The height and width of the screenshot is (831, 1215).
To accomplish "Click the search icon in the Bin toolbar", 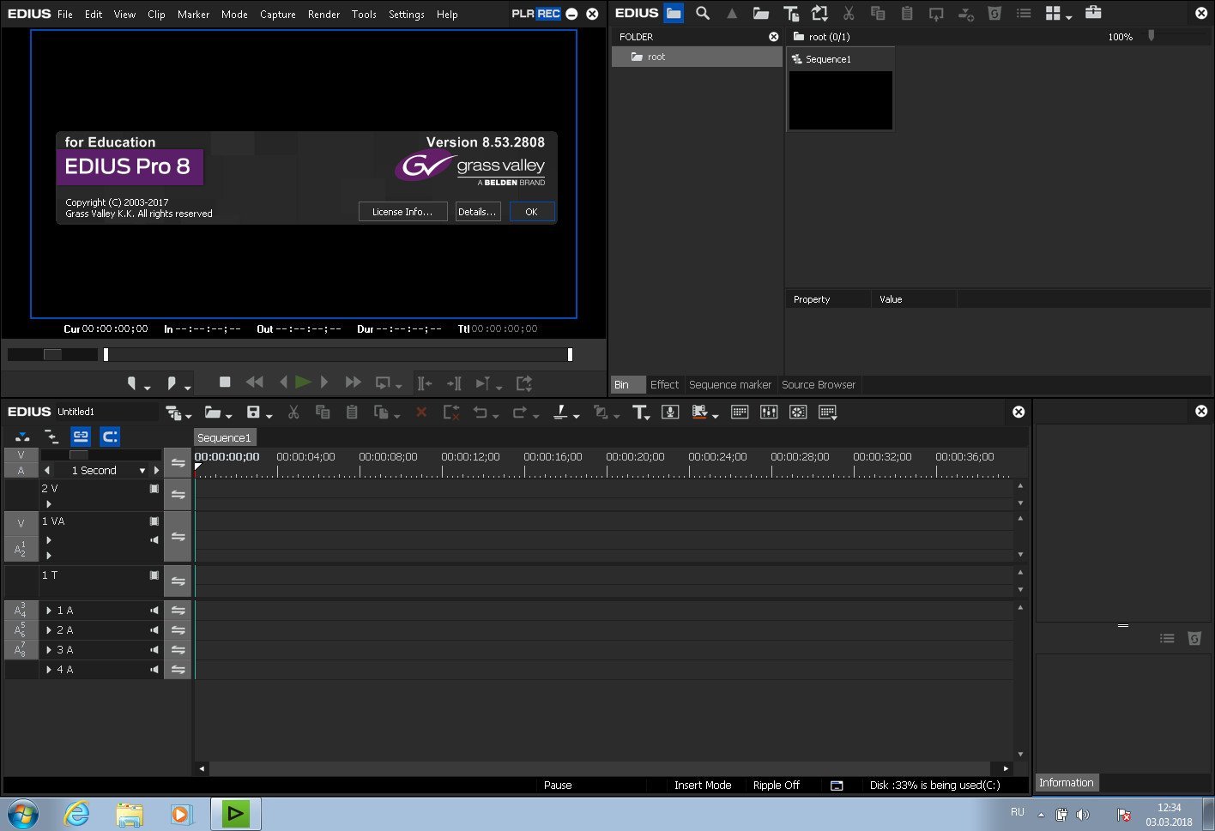I will point(703,13).
